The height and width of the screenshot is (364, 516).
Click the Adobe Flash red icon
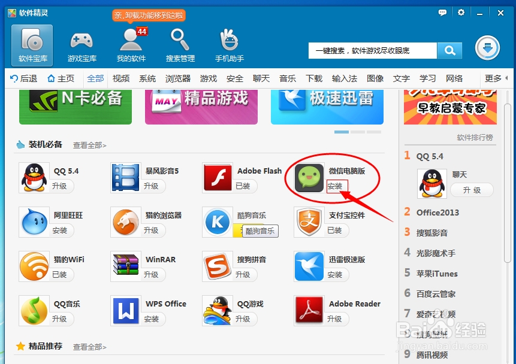click(x=217, y=178)
